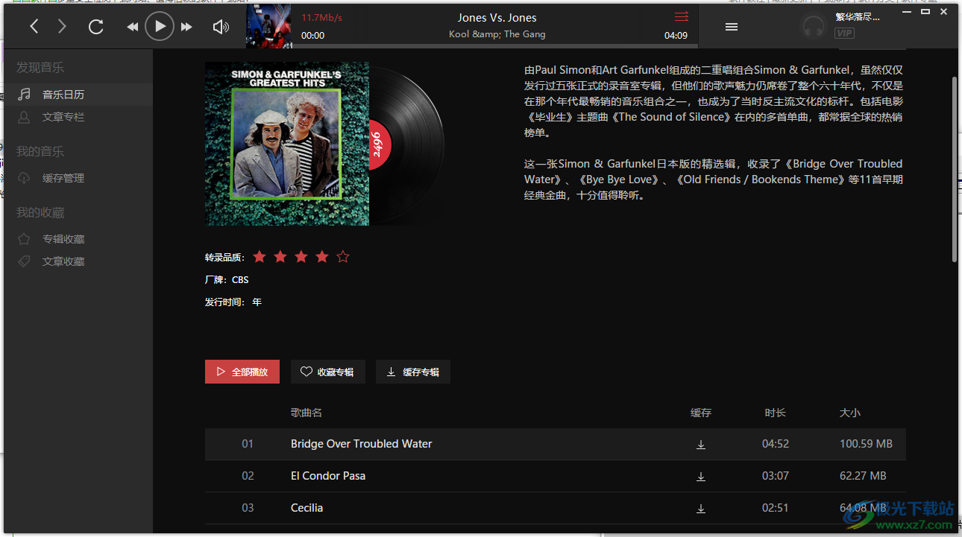Image resolution: width=962 pixels, height=537 pixels.
Task: Download the Cecilia track
Action: click(701, 509)
